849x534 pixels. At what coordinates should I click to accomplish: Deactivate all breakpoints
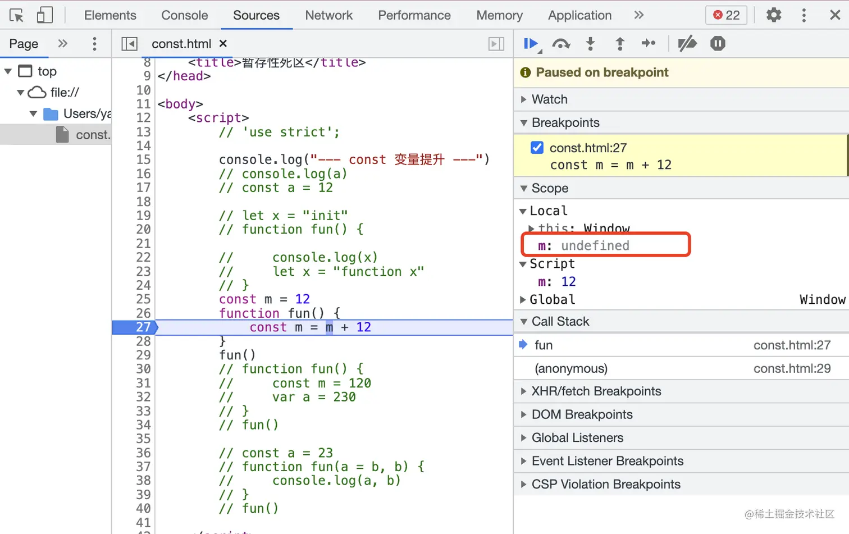click(x=687, y=43)
